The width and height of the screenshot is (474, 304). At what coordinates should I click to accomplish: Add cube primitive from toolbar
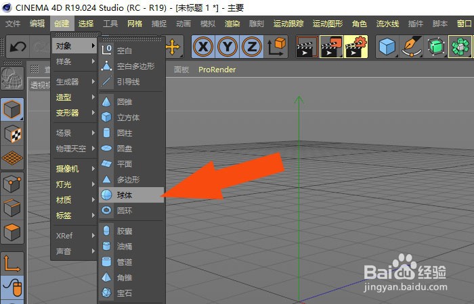(387, 47)
